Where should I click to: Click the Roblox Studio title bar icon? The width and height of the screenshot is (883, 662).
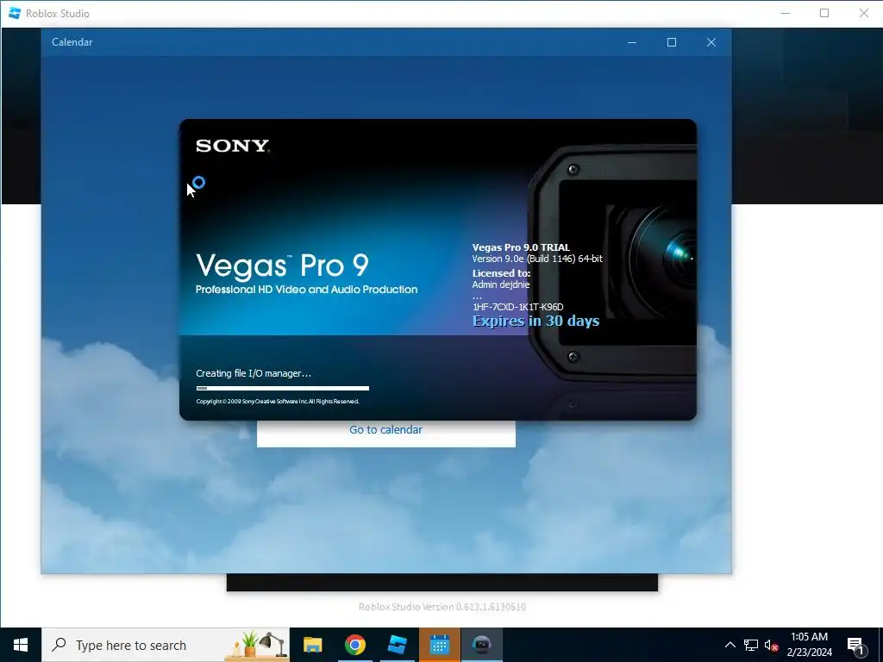click(15, 13)
